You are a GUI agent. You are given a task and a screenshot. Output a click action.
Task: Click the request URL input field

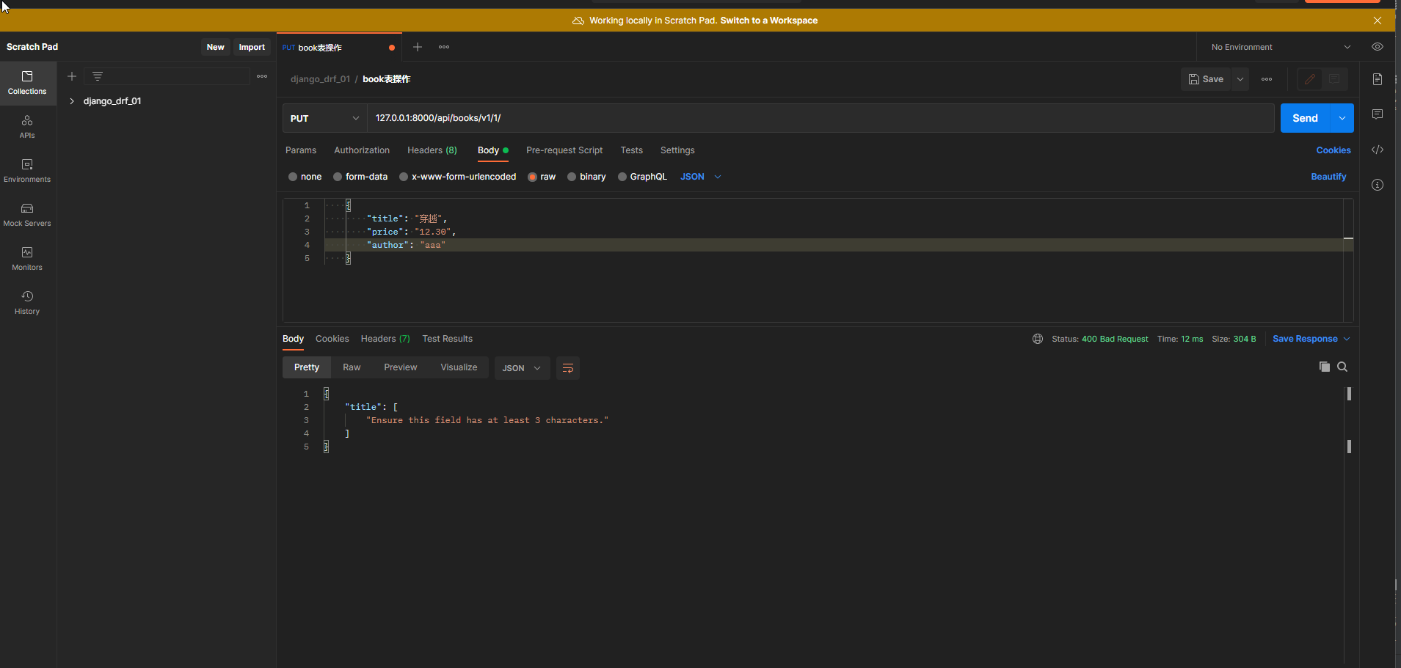[820, 118]
